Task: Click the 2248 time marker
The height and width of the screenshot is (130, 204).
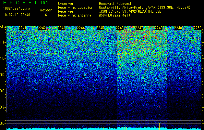Action: (159, 28)
